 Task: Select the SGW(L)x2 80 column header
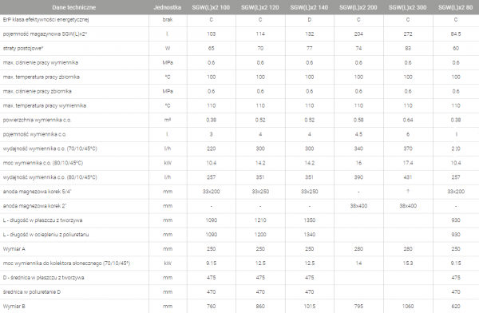pos(456,7)
